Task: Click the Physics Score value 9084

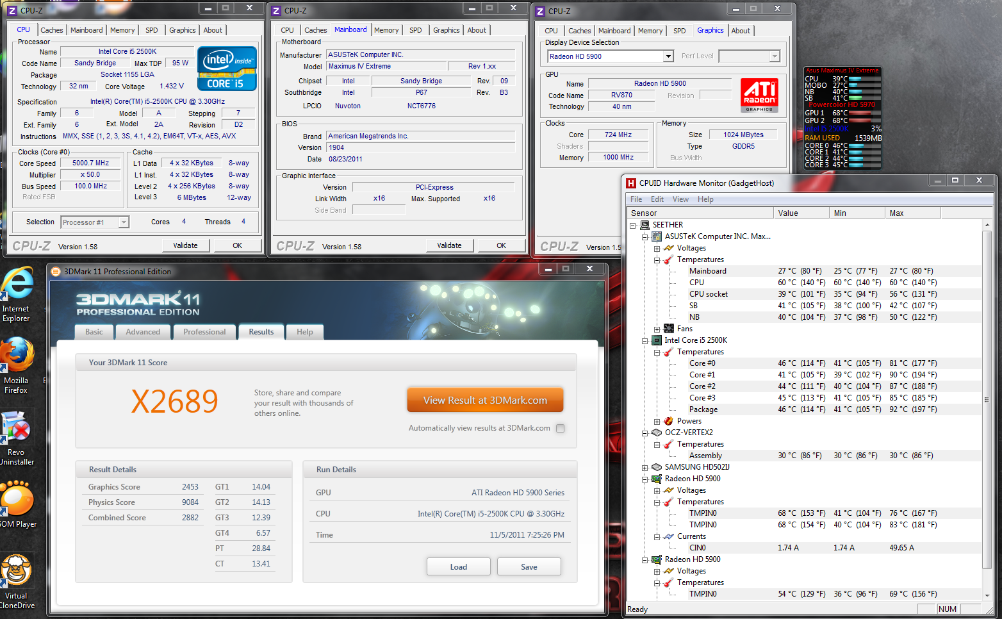Action: [x=190, y=502]
